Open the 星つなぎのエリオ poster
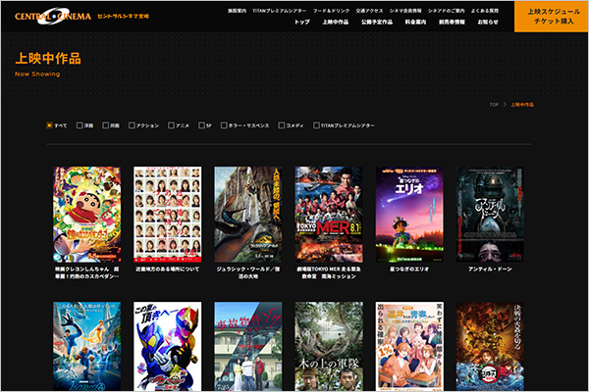This screenshot has height=392, width=589. 409,215
